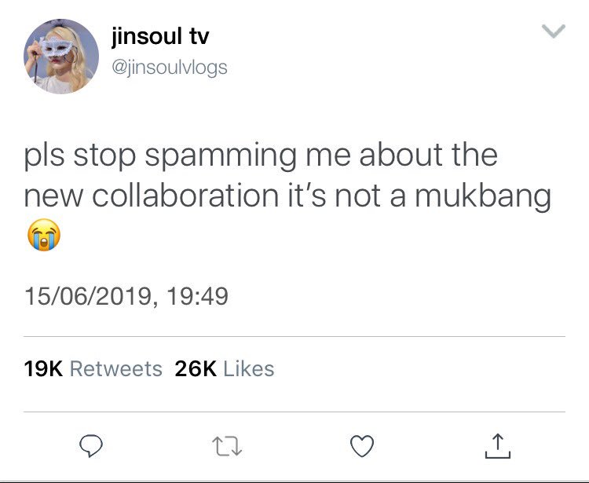View the 26K Likes list

point(225,368)
